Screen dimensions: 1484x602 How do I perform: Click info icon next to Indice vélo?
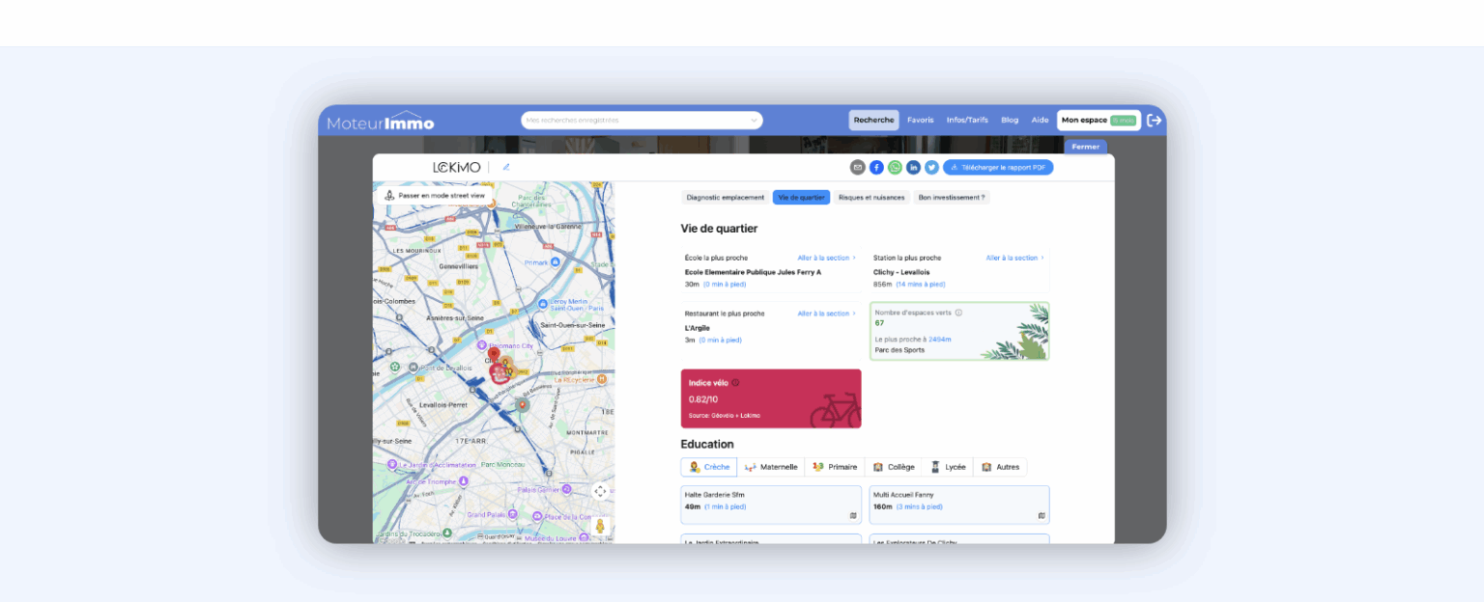click(x=735, y=383)
